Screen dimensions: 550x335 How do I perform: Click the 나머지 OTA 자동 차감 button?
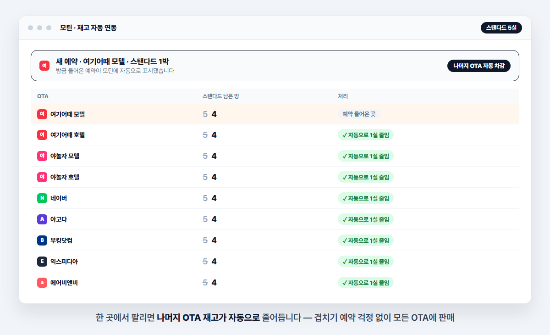pos(479,66)
